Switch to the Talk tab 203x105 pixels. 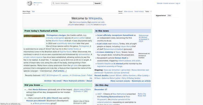tap(33, 11)
